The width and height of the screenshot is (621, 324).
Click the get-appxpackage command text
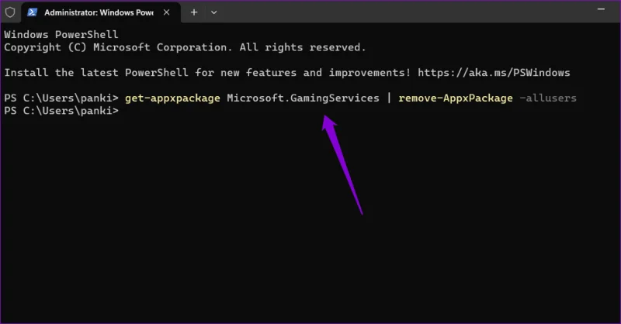[x=172, y=98]
